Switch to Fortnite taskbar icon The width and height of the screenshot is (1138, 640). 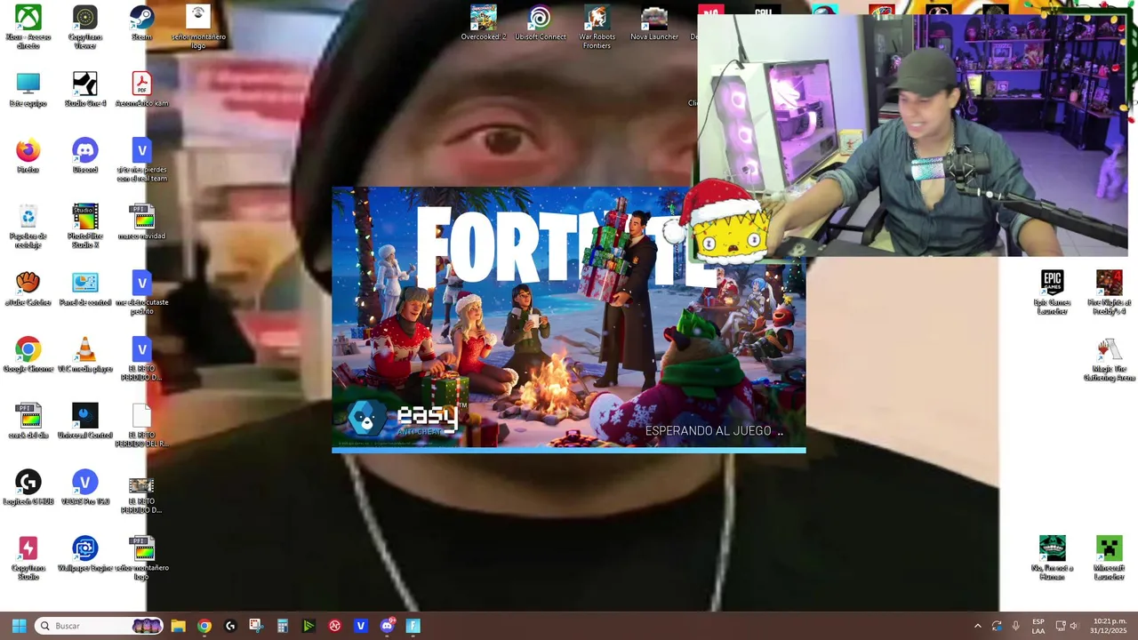coord(413,626)
